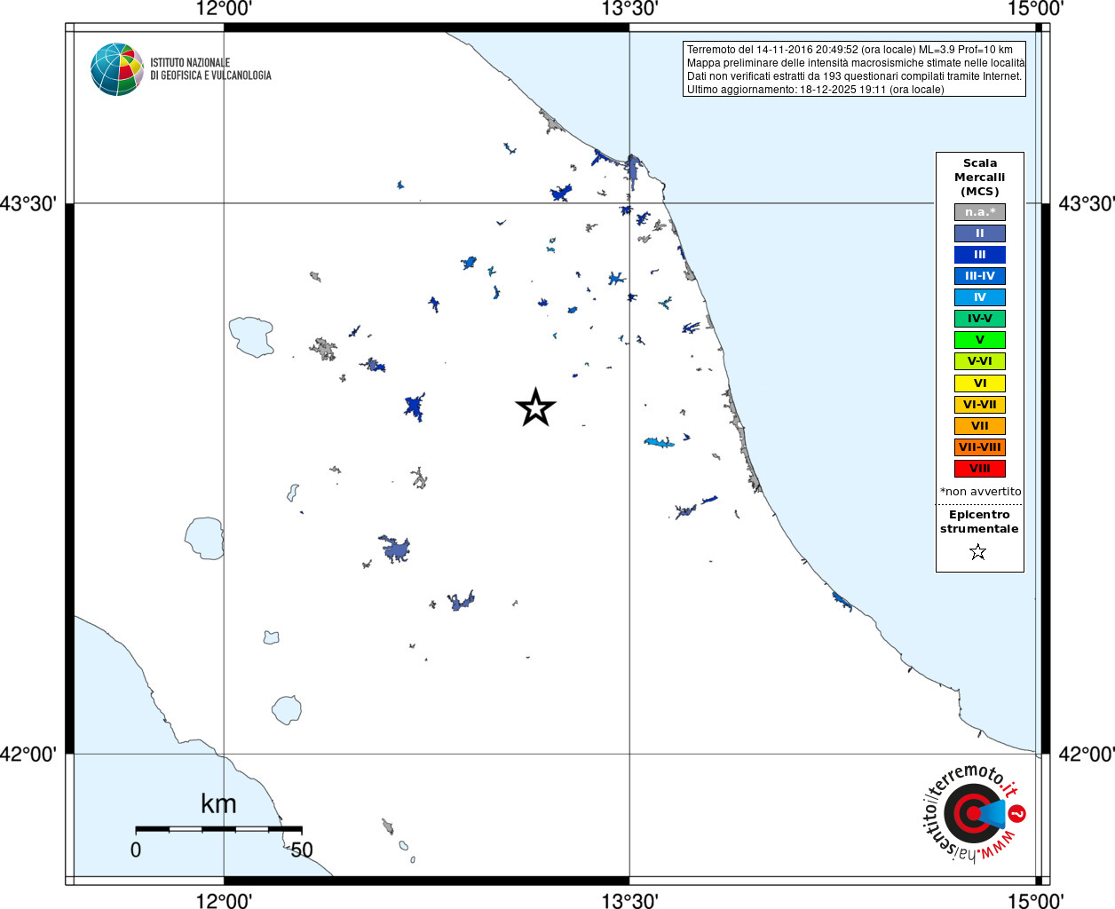The width and height of the screenshot is (1115, 909).
Task: Select the intensity II legend swatch
Action: (980, 233)
